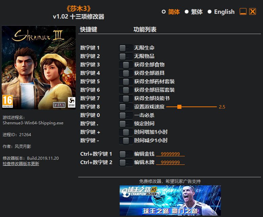
Task: Click the 编辑木牌 value field
Action: tap(170, 162)
